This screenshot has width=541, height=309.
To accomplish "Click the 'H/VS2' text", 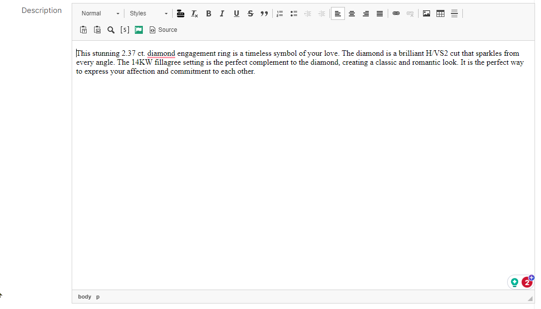I will click(437, 53).
